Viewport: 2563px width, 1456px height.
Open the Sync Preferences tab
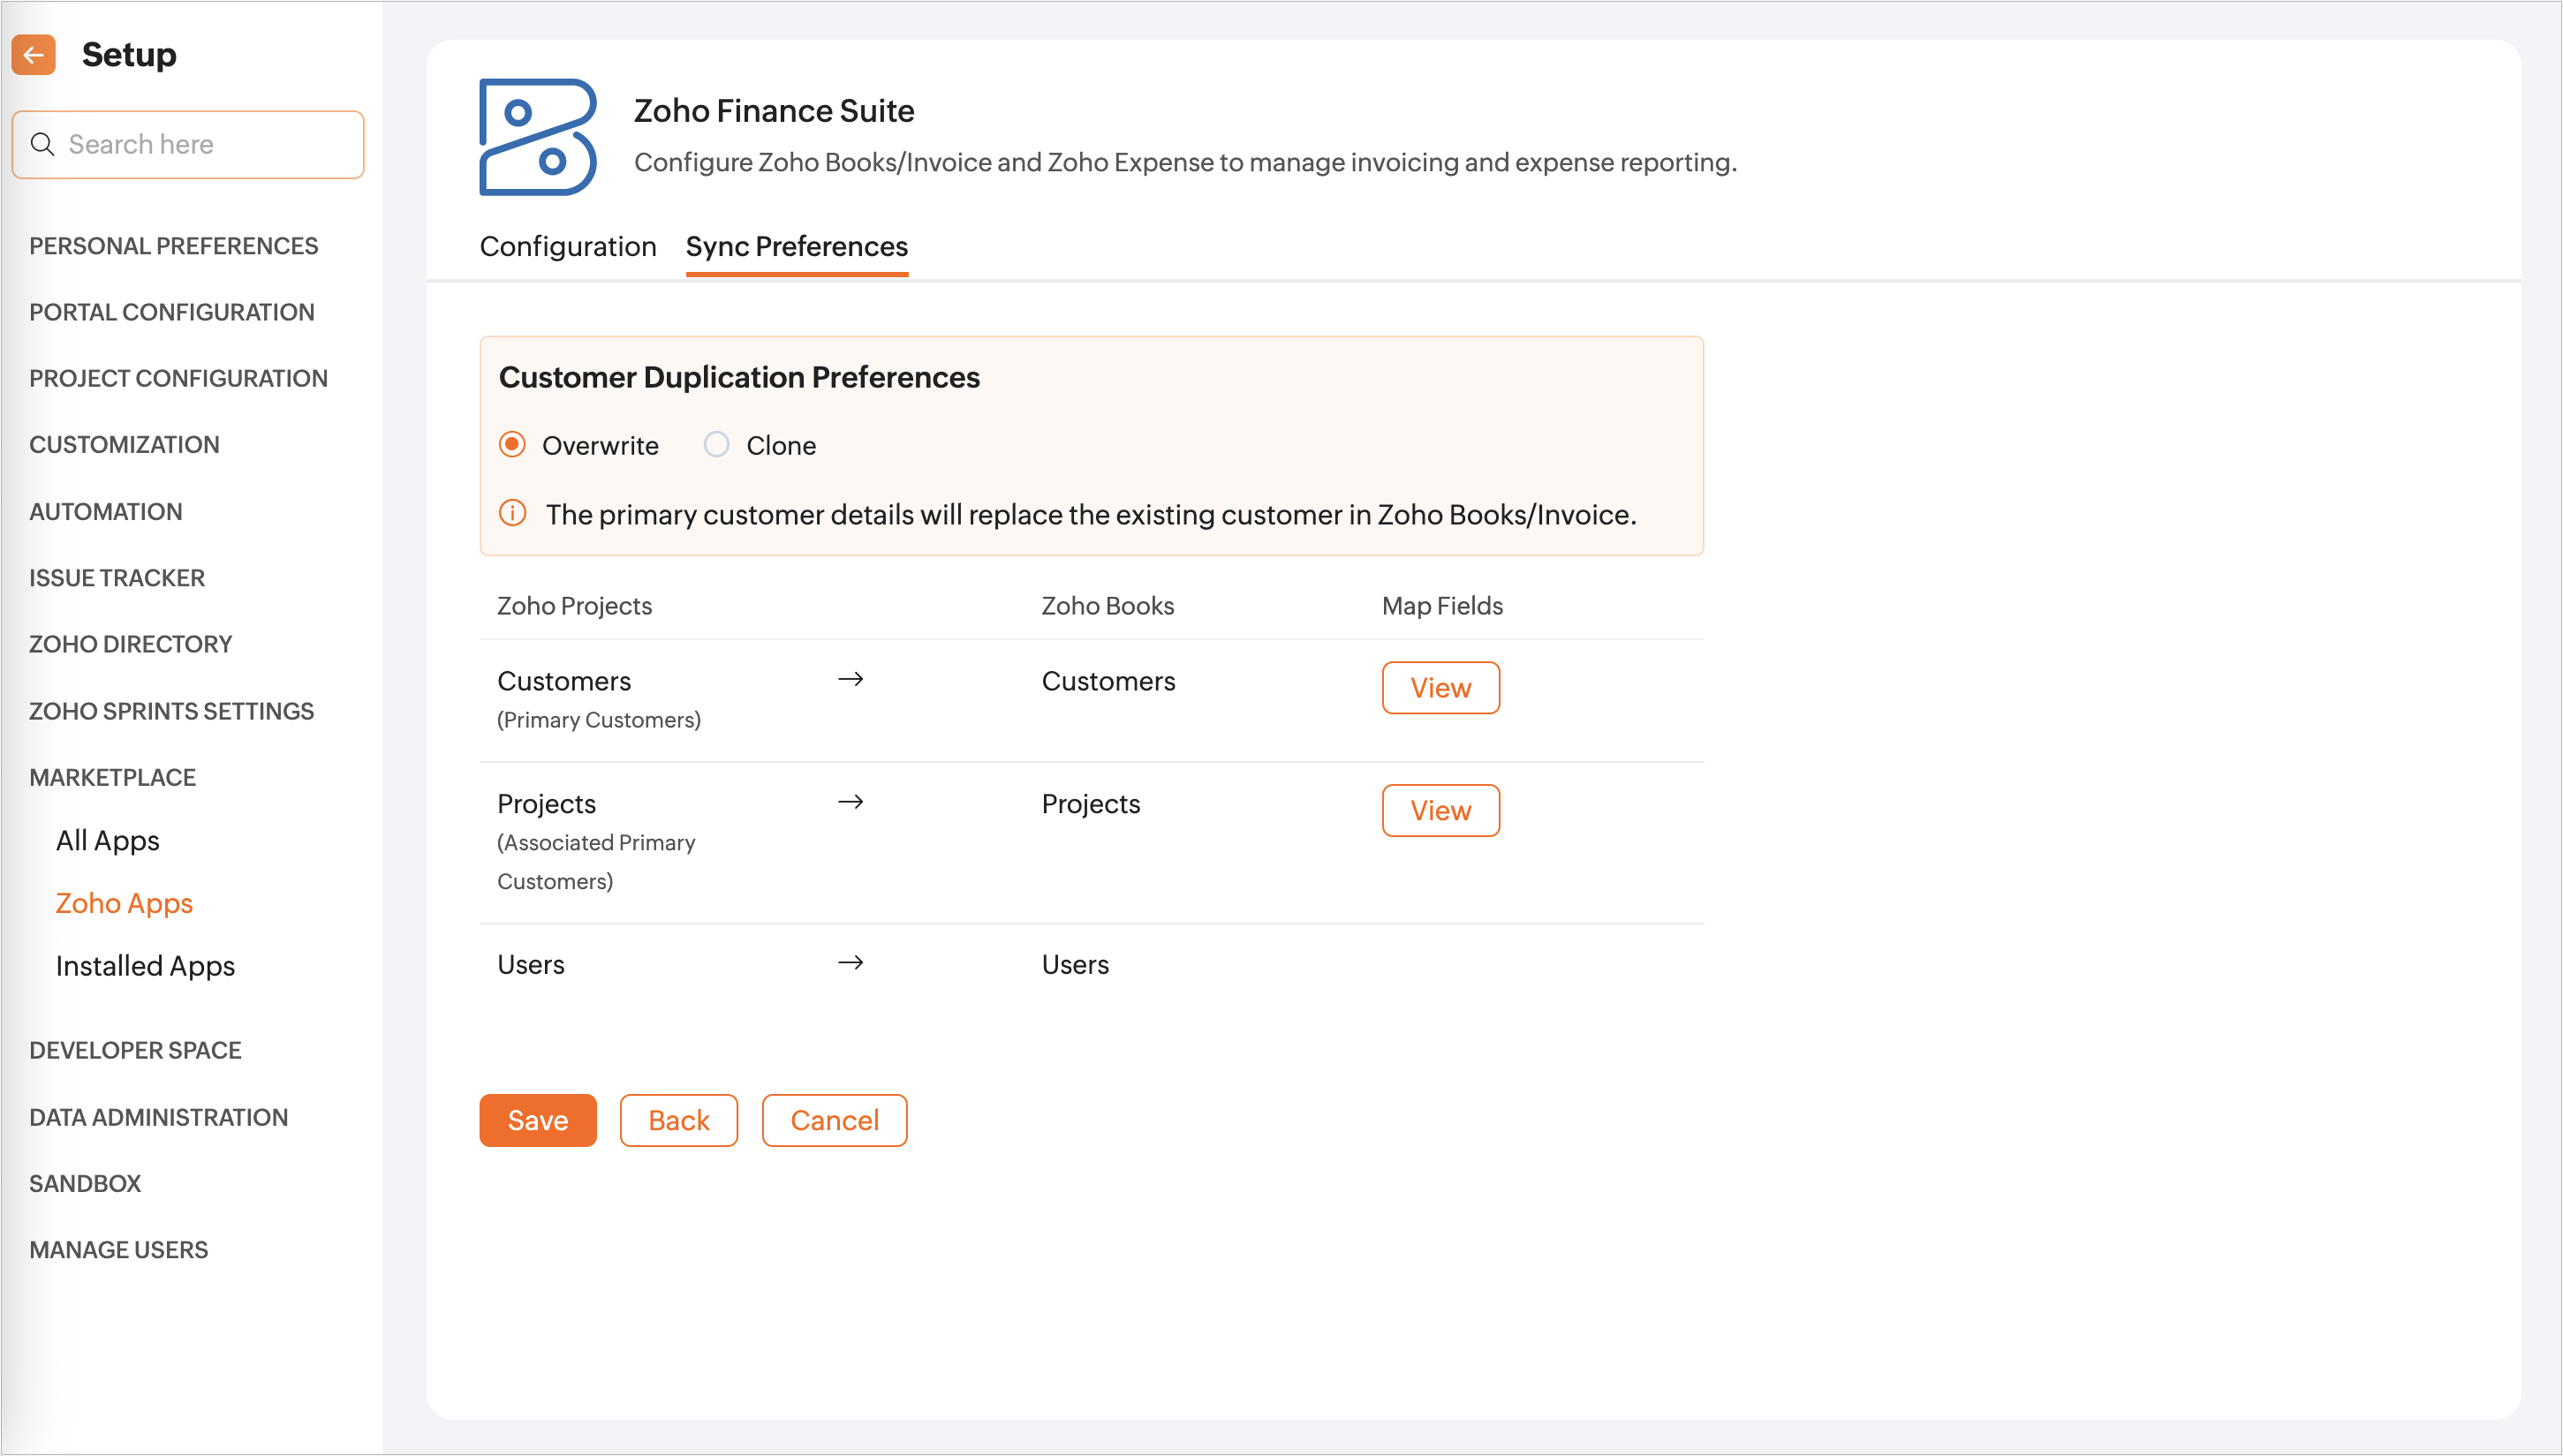click(796, 247)
